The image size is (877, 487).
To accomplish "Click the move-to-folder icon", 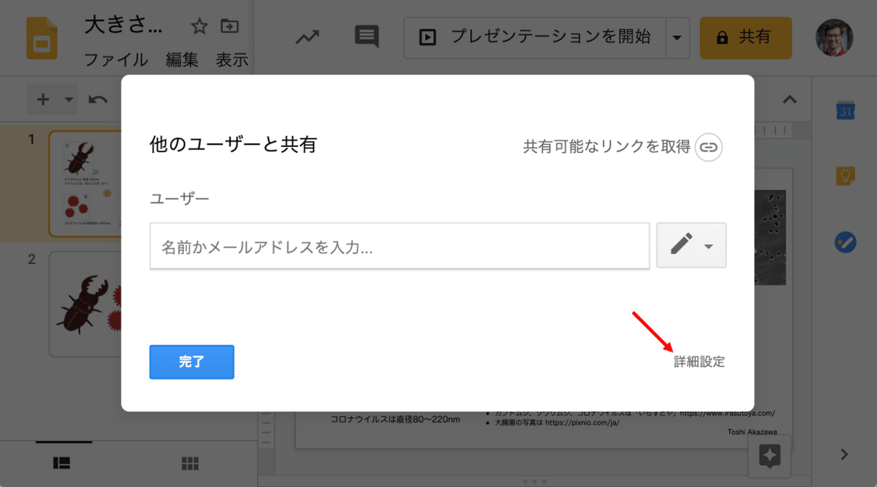I will tap(229, 27).
